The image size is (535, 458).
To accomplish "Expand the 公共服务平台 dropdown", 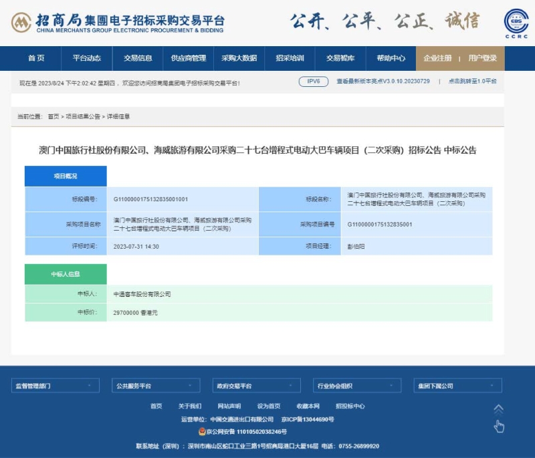I will [156, 386].
